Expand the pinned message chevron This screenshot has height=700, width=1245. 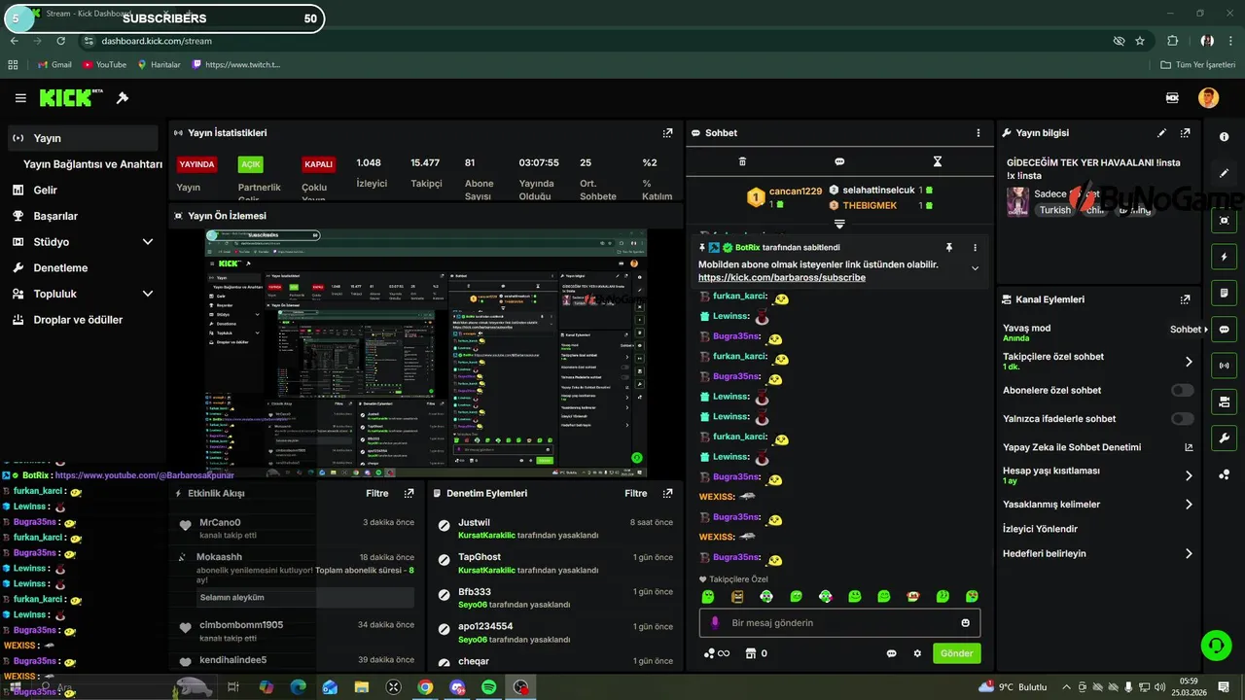975,268
